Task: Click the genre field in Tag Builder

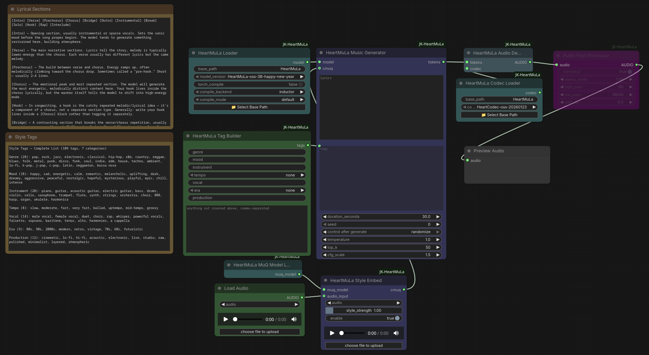Action: click(247, 152)
